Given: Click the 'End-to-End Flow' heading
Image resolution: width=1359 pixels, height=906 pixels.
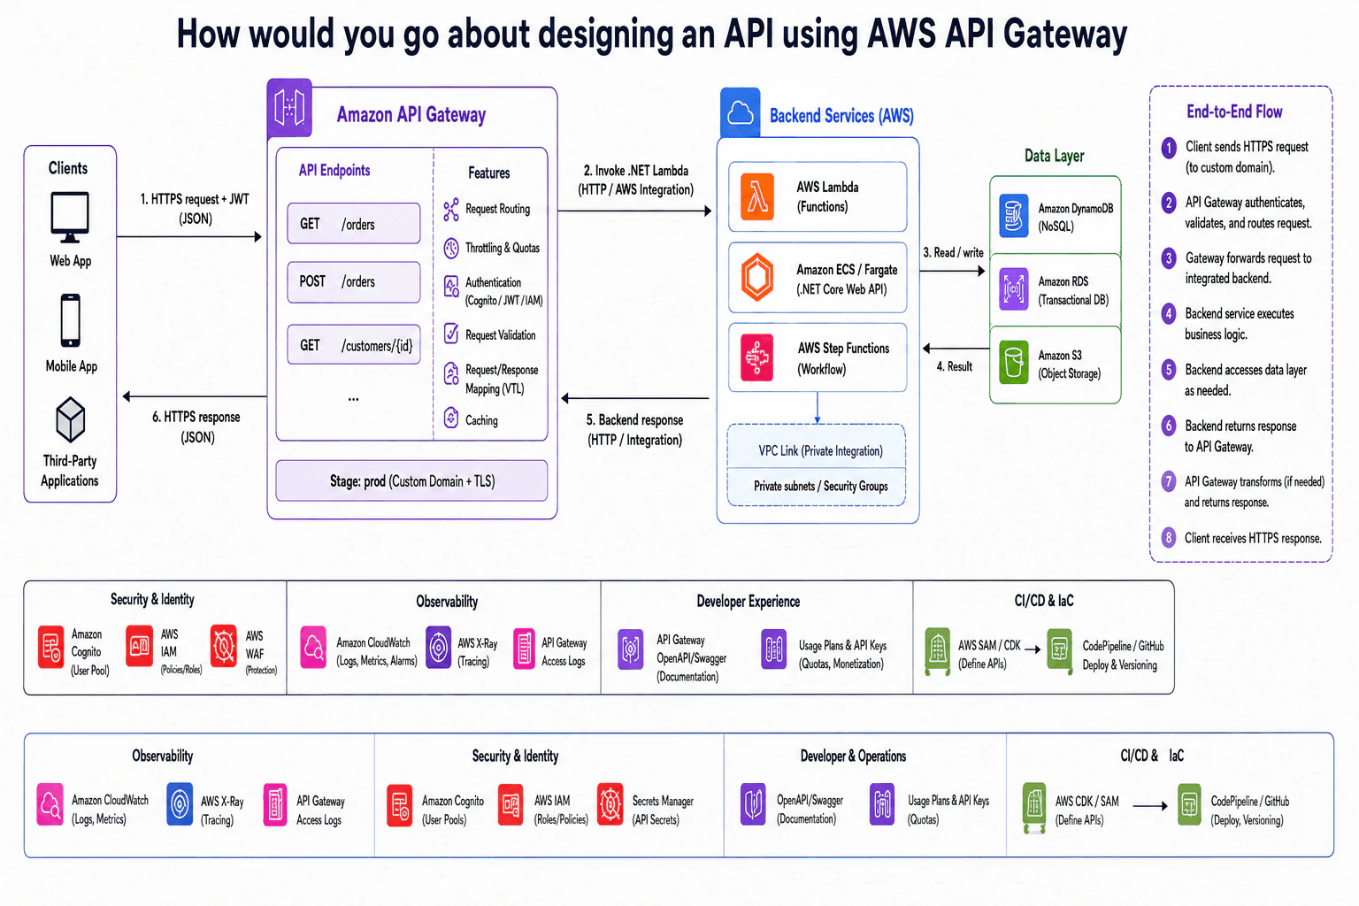Looking at the screenshot, I should [1234, 111].
